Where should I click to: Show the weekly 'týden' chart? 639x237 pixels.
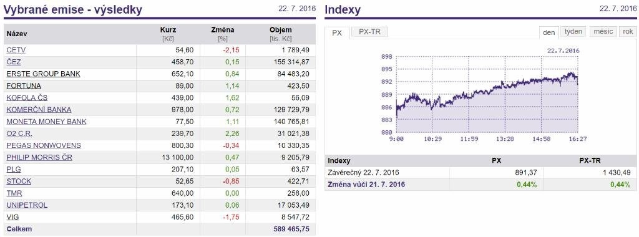pos(573,32)
